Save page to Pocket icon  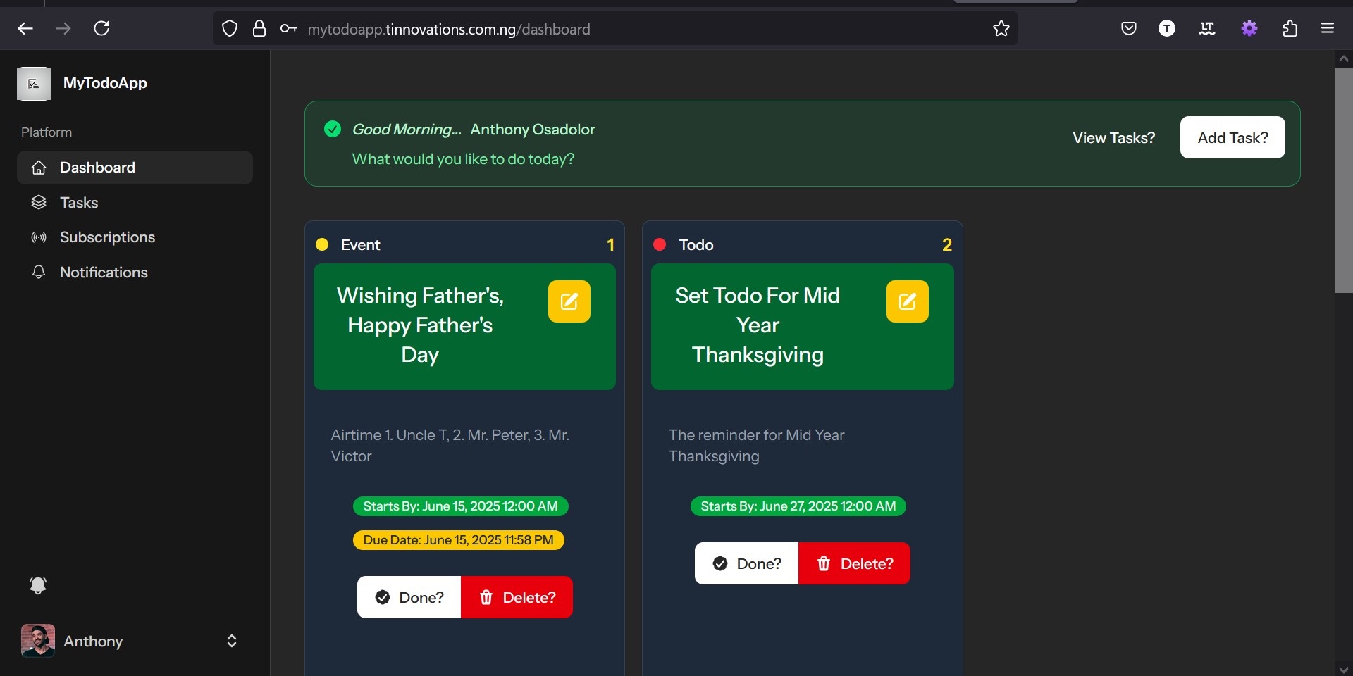(x=1128, y=29)
